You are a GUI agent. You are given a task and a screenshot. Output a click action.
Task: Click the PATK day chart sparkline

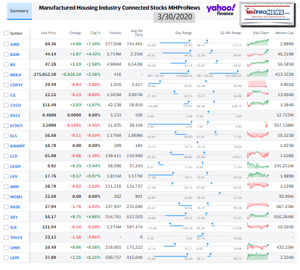(x=257, y=206)
